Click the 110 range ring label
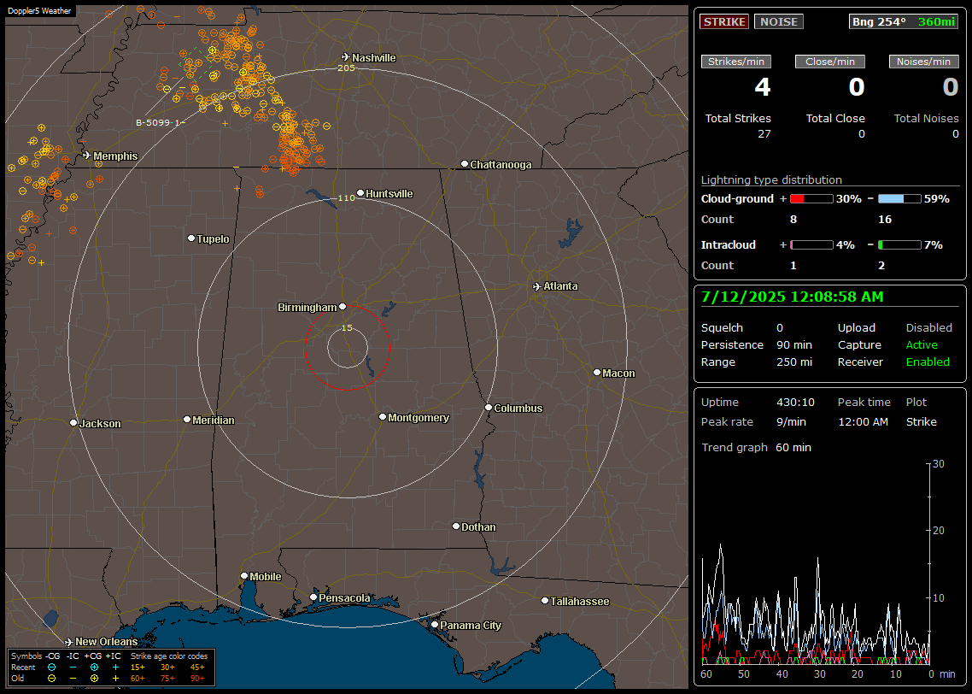 pyautogui.click(x=346, y=197)
